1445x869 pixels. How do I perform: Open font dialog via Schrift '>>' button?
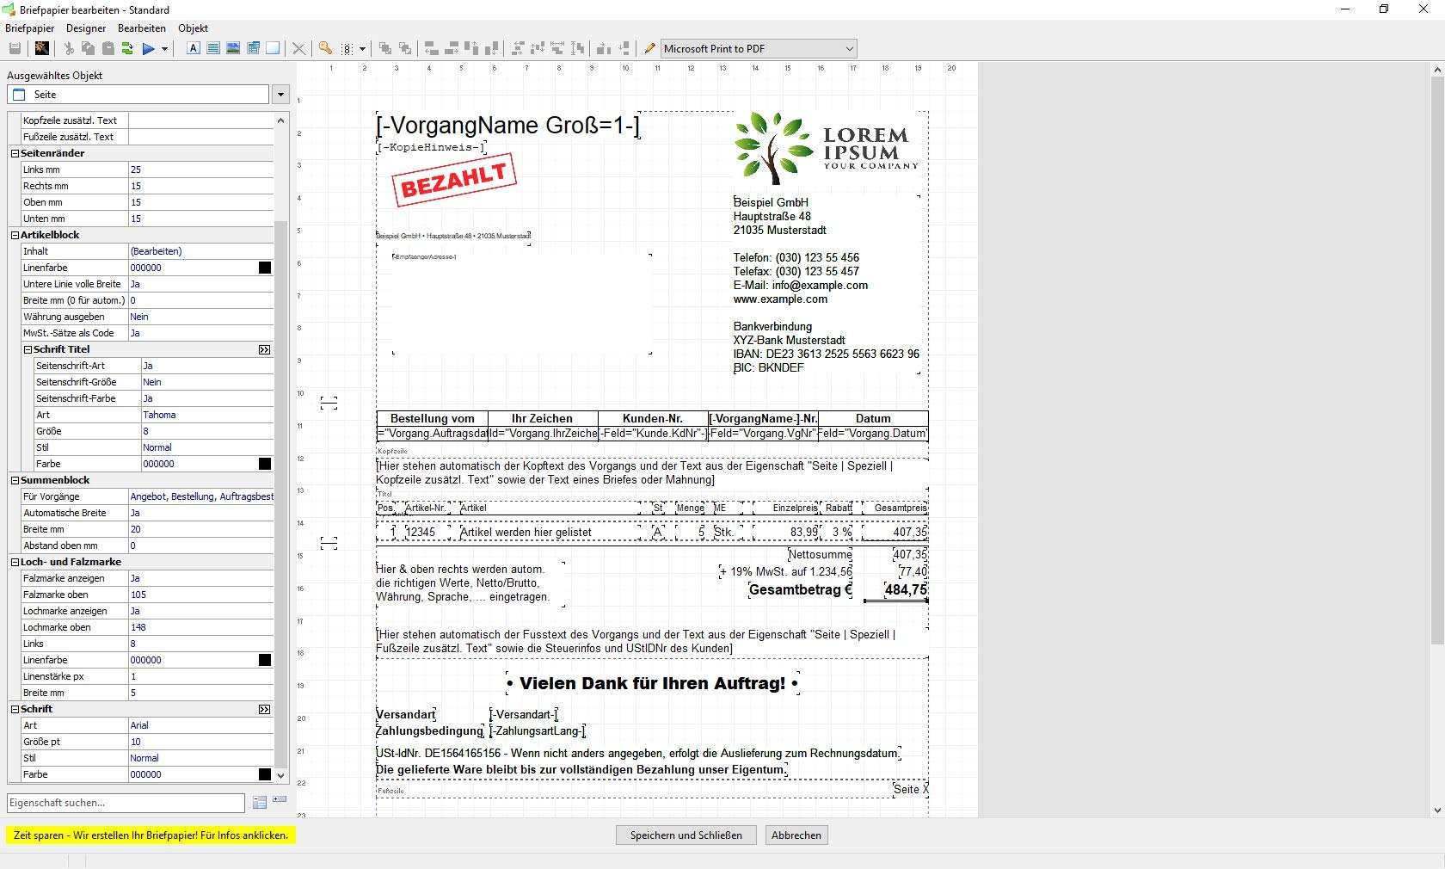[x=264, y=709]
